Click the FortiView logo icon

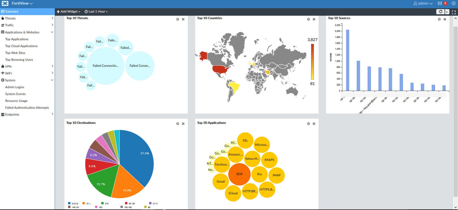click(x=5, y=3)
